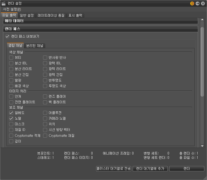Image resolution: width=207 pixels, height=180 pixels.
Task: Click the 뷰포인트: 1 text
Action: [x=45, y=153]
